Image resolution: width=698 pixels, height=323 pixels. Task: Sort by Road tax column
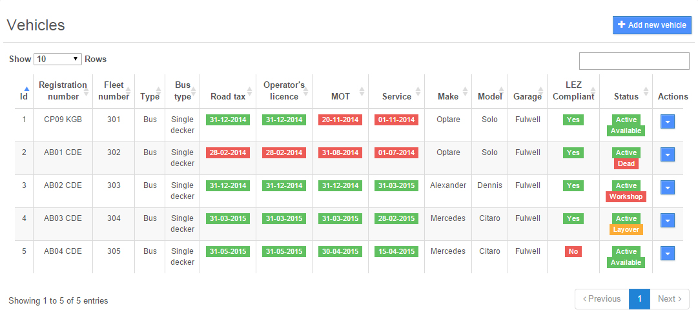228,96
